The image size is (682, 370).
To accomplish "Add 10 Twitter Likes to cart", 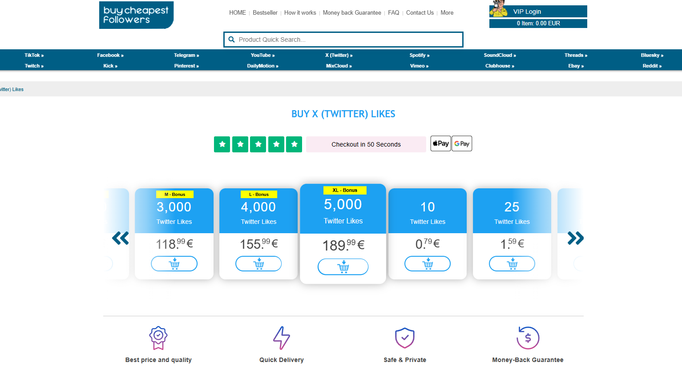I will click(x=428, y=264).
